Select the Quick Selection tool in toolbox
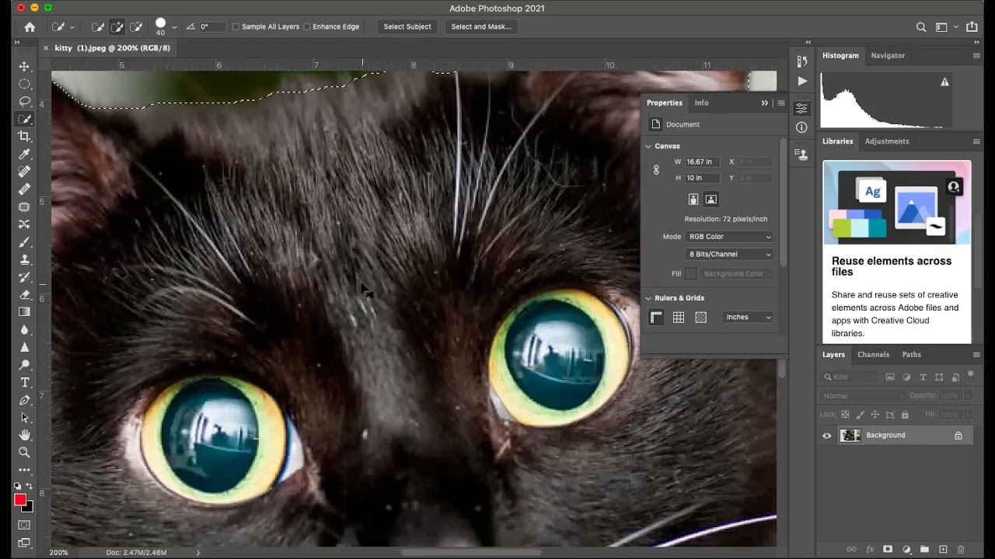This screenshot has height=559, width=995. [x=24, y=119]
